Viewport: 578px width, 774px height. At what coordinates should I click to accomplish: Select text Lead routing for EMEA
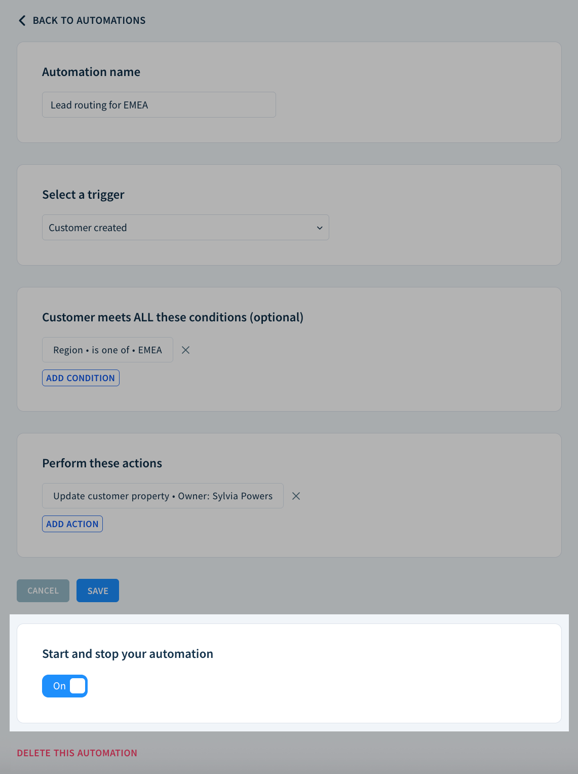[99, 105]
